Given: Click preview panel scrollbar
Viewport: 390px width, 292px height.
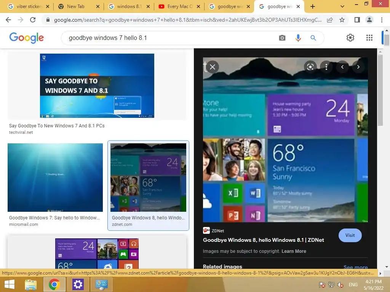Looking at the screenshot, I should [x=380, y=90].
